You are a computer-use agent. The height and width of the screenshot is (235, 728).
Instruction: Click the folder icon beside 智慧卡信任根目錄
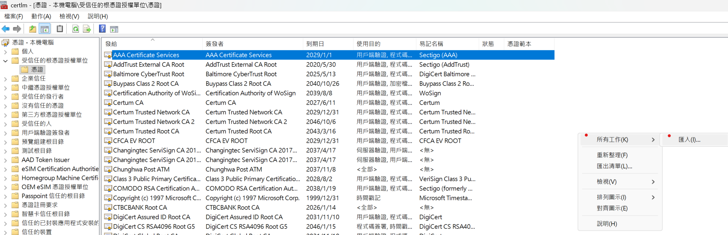15,214
